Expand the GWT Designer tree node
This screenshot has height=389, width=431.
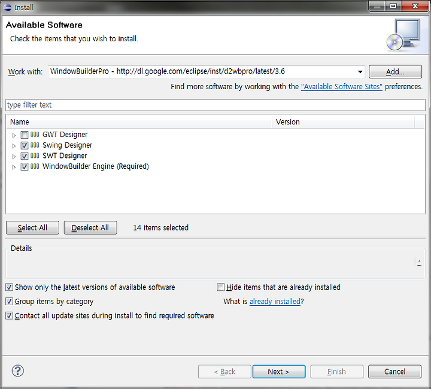pos(14,135)
